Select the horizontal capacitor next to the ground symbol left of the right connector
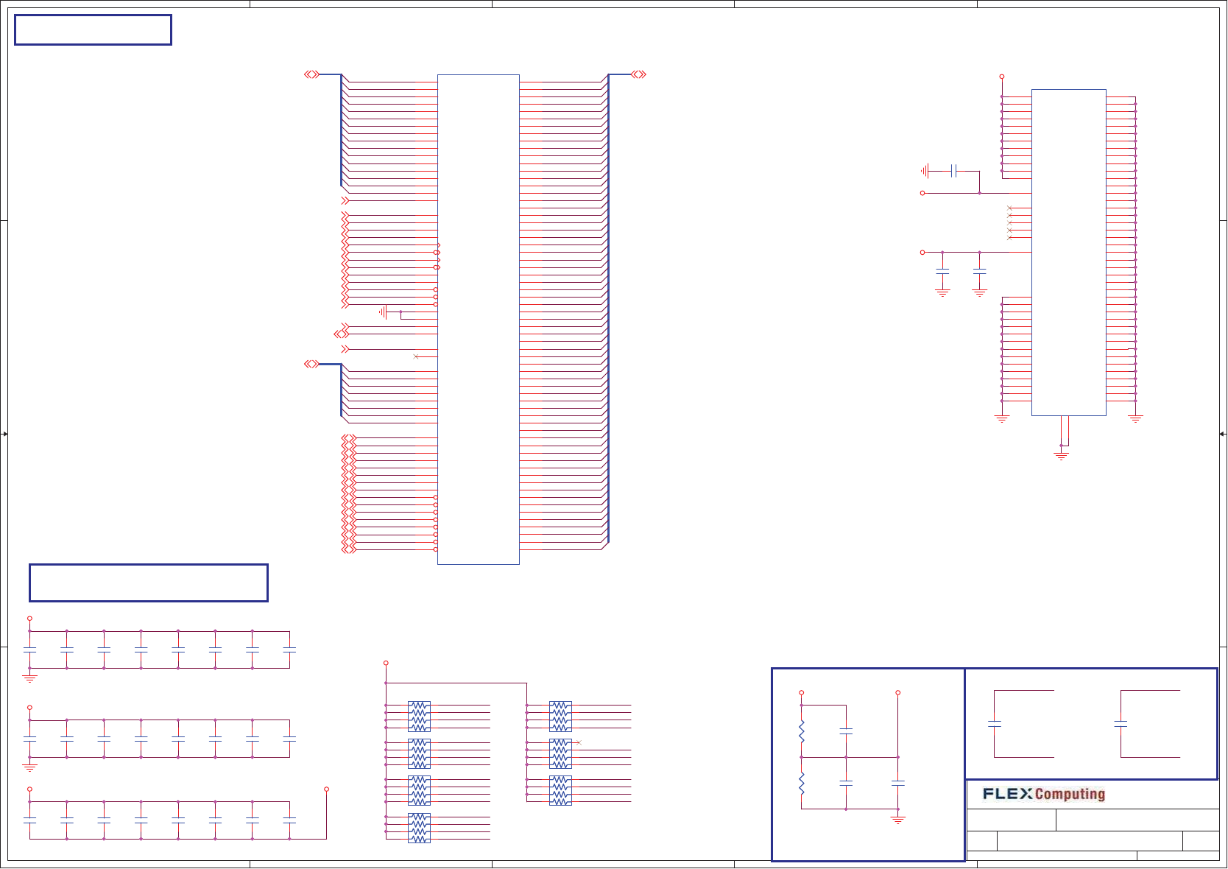The height and width of the screenshot is (869, 1228). 953,171
